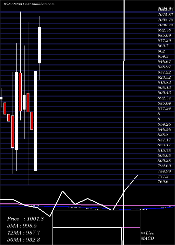Click the '<<Live MACD' label
This screenshot has width=175, height=245.
(147, 236)
